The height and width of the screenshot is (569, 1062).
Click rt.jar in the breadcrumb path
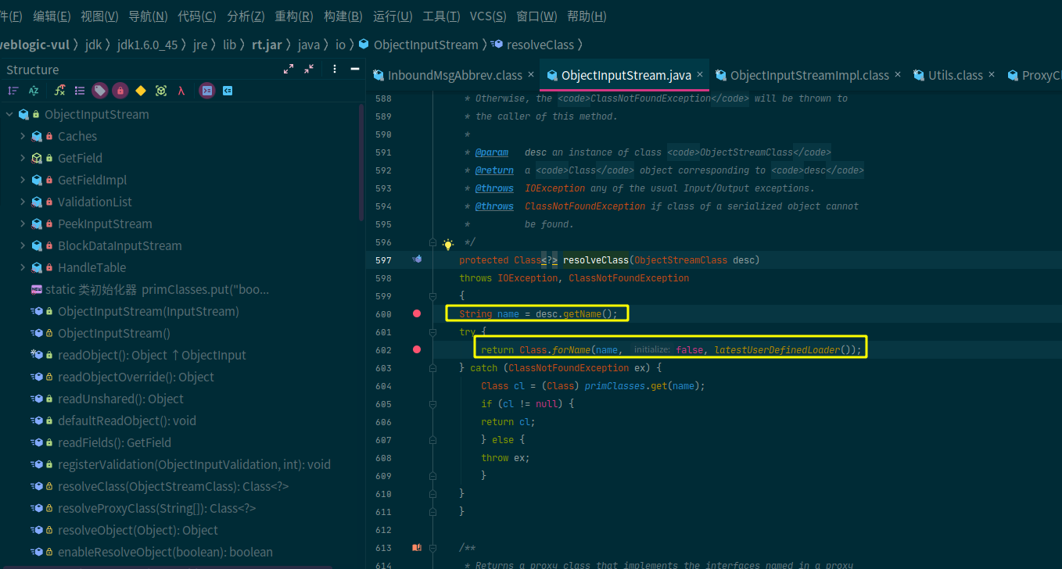point(267,45)
